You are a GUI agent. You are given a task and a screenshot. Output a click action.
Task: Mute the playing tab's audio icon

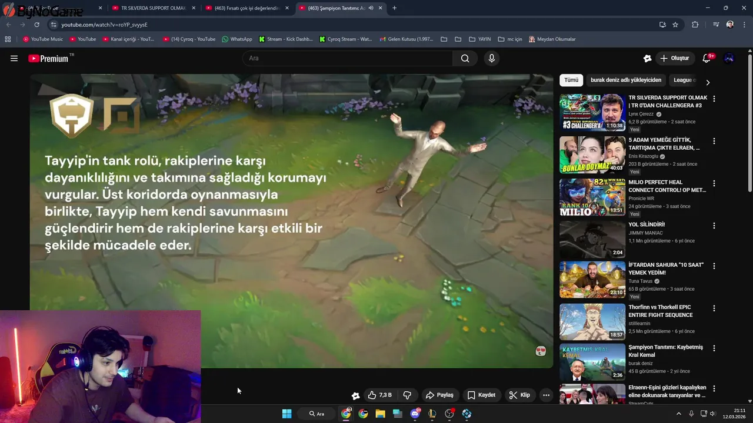pos(371,8)
